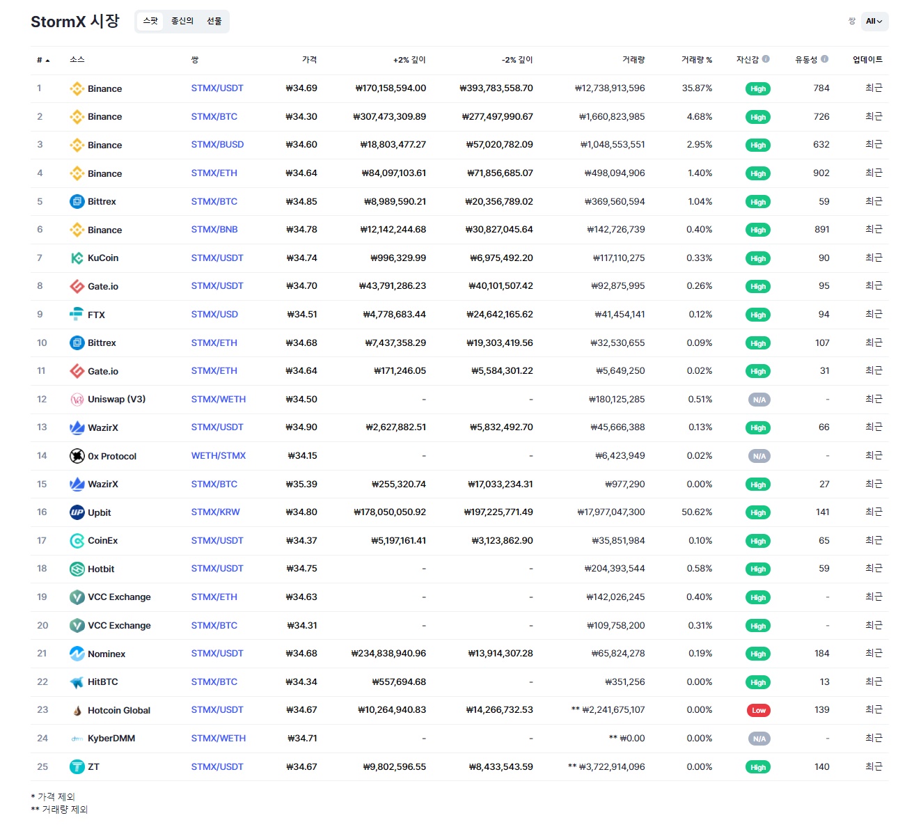The width and height of the screenshot is (898, 827).
Task: Click the KyberDMM logo icon
Action: pyautogui.click(x=77, y=738)
